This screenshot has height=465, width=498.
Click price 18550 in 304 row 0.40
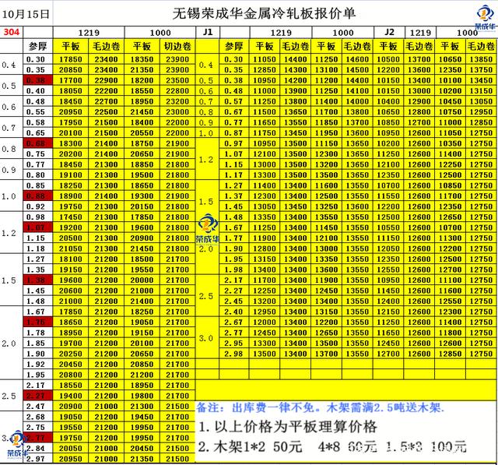142,91
